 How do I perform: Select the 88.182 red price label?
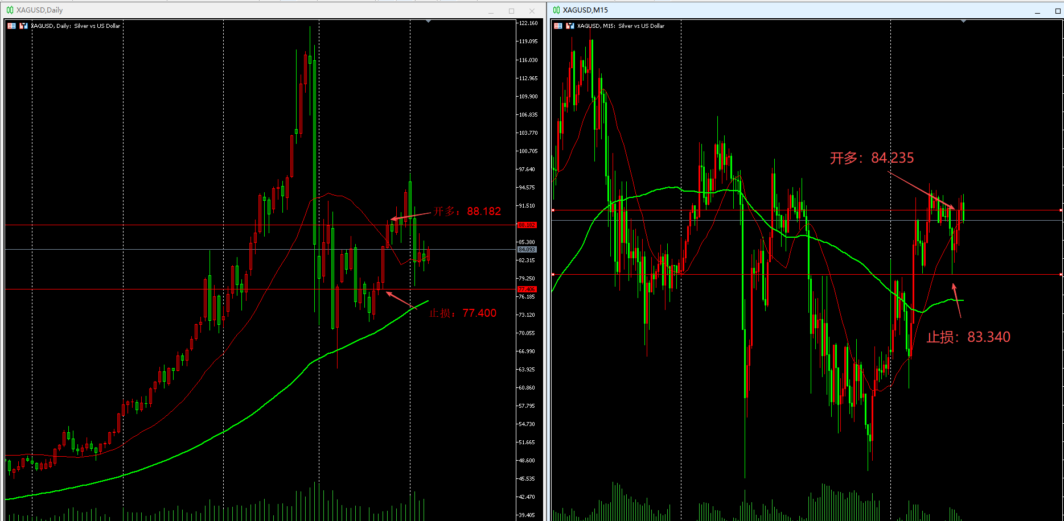pos(527,225)
